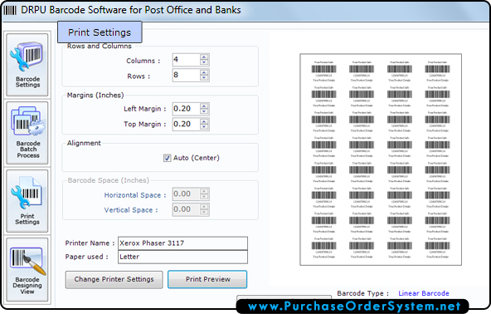Increase the Columns value with the up arrow
The height and width of the screenshot is (314, 491).
pos(204,57)
